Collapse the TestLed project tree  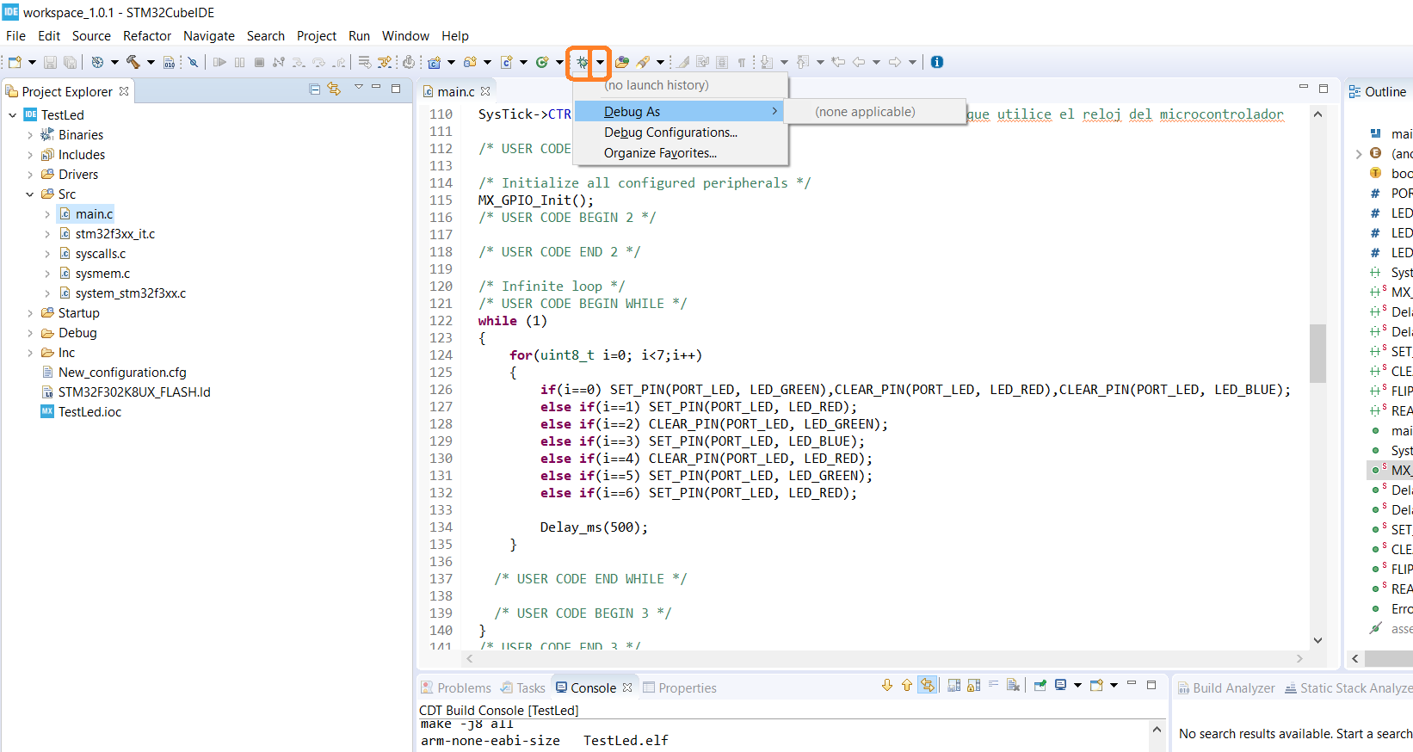coord(13,115)
